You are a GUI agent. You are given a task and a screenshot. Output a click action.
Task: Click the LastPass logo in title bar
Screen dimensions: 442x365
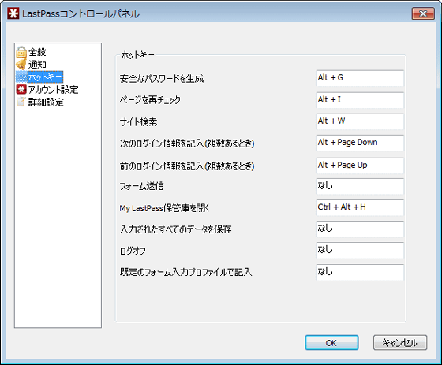tap(13, 13)
